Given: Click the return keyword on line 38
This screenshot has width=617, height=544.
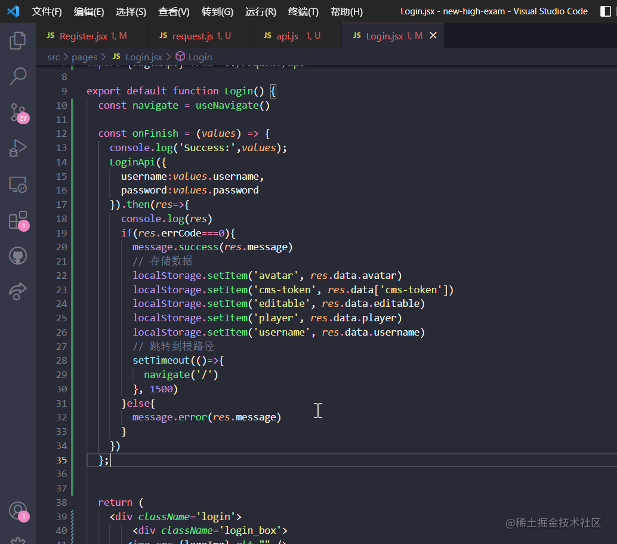Looking at the screenshot, I should point(115,503).
